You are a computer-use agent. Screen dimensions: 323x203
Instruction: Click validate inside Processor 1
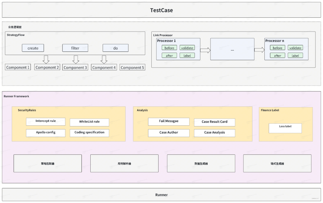pyautogui.click(x=187, y=48)
